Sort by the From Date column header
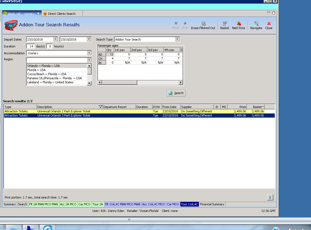This screenshot has height=230, width=311. click(171, 107)
